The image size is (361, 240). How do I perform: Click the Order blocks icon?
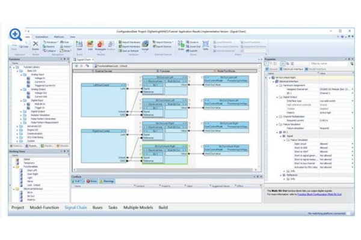pos(181,44)
